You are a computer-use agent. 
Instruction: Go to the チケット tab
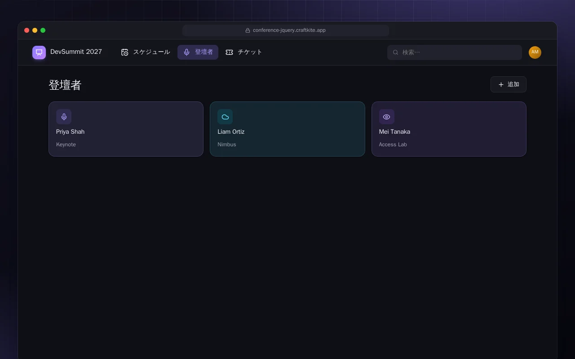(244, 52)
